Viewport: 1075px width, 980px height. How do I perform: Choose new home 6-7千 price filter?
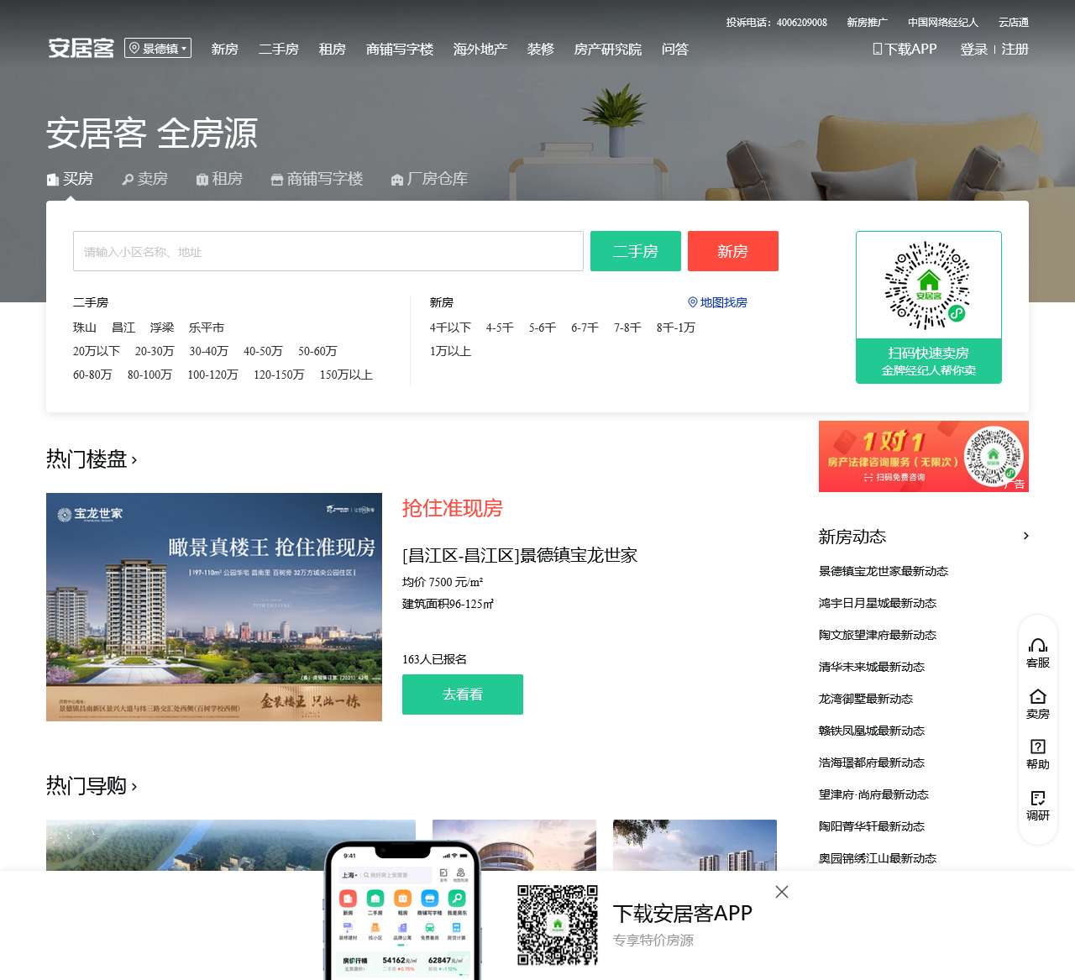pos(585,328)
